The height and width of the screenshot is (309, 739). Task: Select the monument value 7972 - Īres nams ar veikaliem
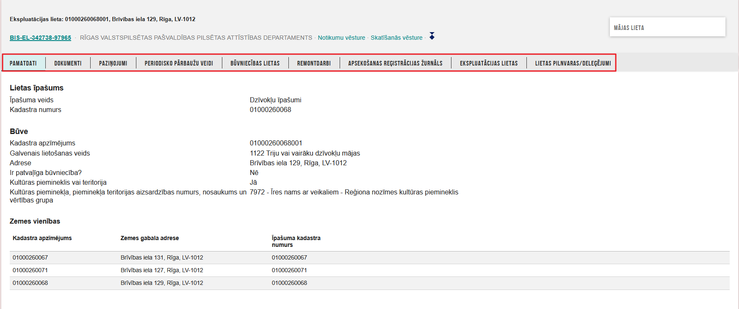[x=354, y=192]
